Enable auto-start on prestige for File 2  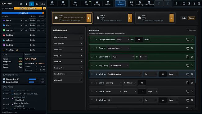tap(102, 21)
